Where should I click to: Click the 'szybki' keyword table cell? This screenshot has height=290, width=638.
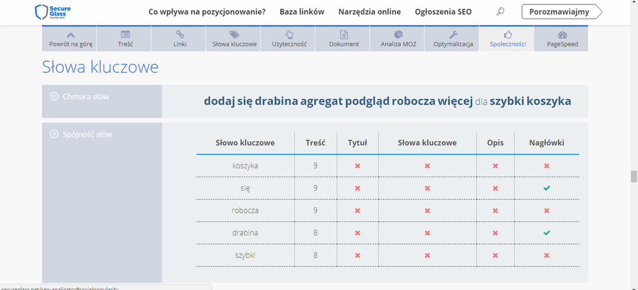tap(246, 256)
